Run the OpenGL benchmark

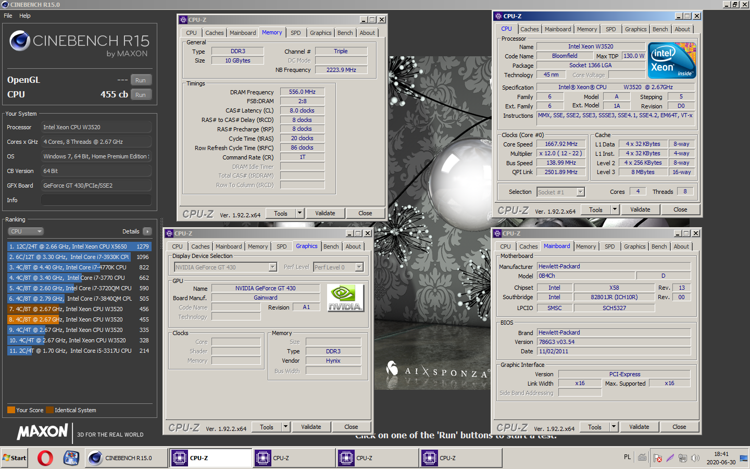pyautogui.click(x=141, y=80)
